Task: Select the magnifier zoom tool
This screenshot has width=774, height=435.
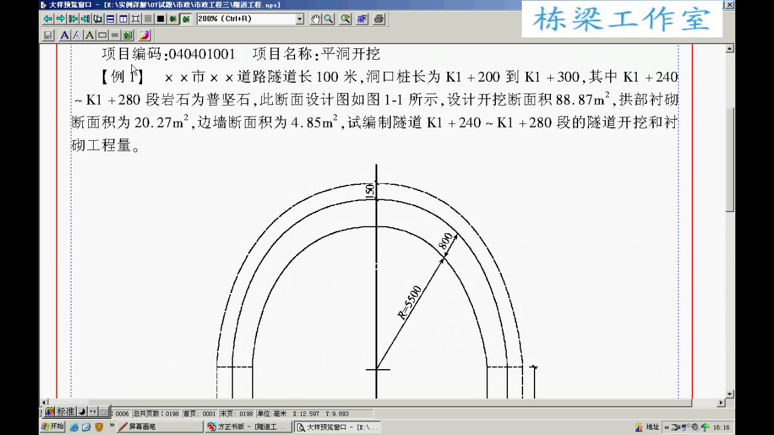Action: (328, 19)
